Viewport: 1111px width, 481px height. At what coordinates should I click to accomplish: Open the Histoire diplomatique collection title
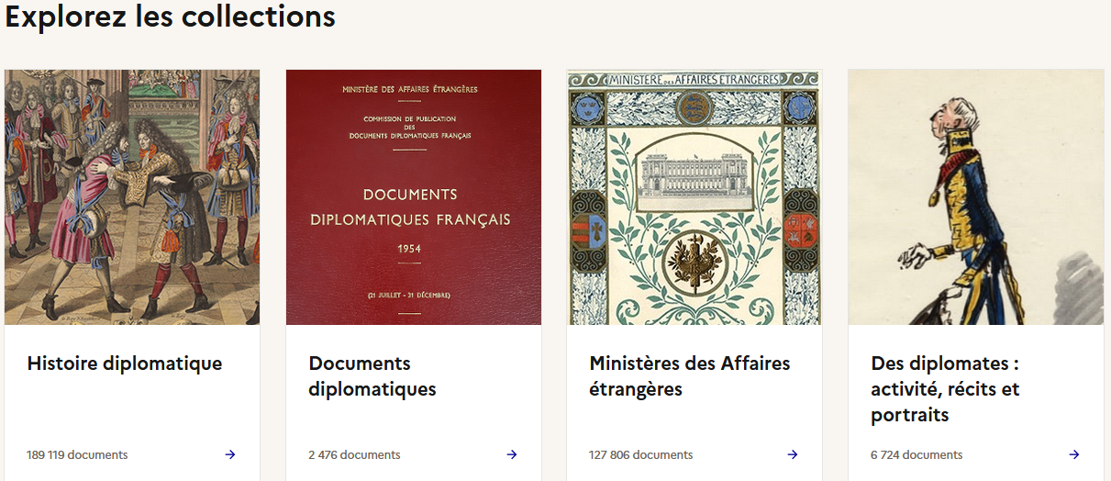click(x=125, y=364)
